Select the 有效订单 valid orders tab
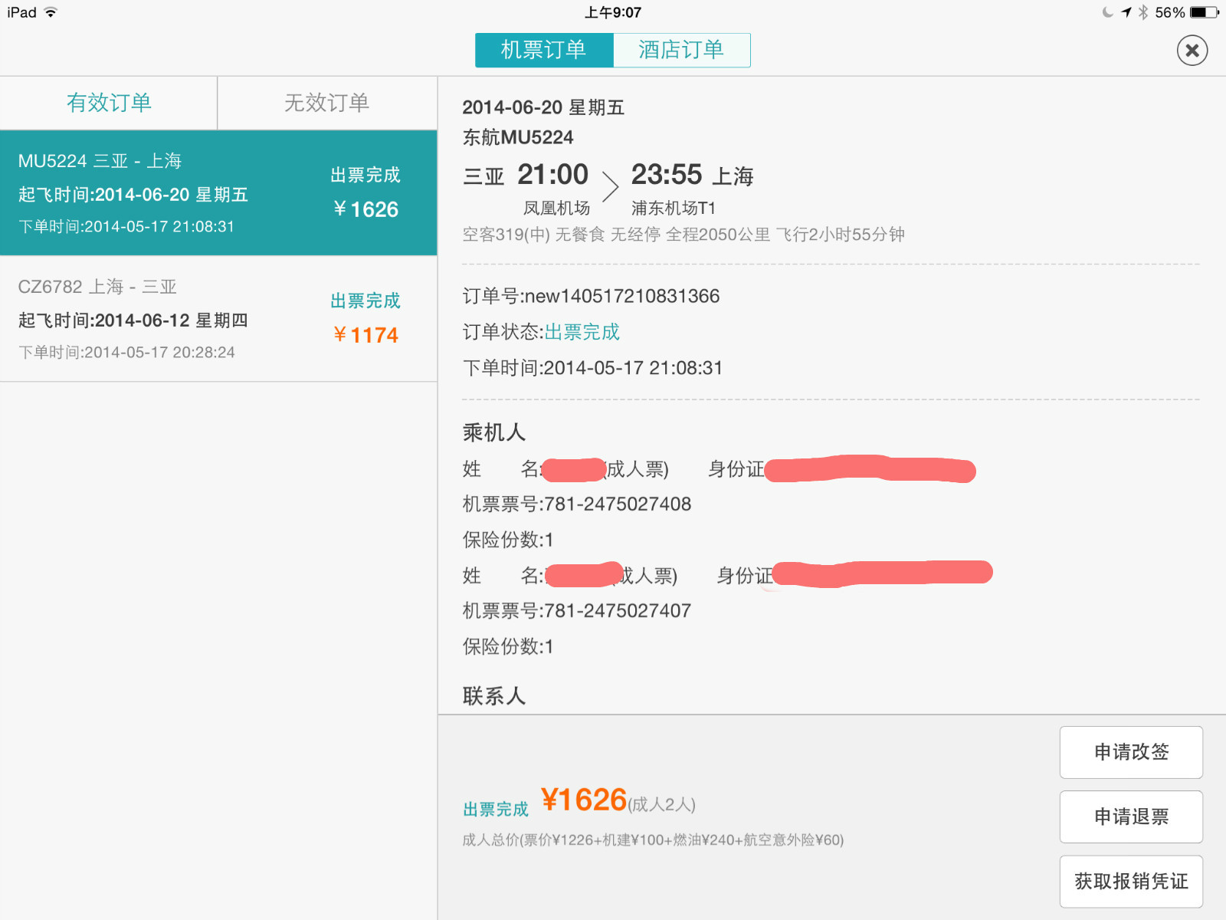This screenshot has width=1226, height=920. (109, 103)
